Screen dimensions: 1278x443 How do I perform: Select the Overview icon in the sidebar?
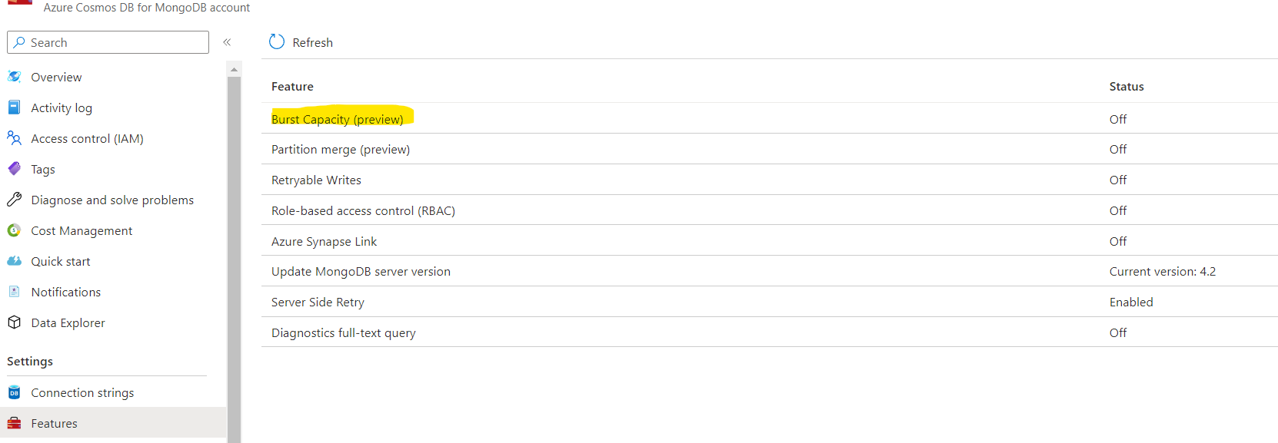pos(14,77)
